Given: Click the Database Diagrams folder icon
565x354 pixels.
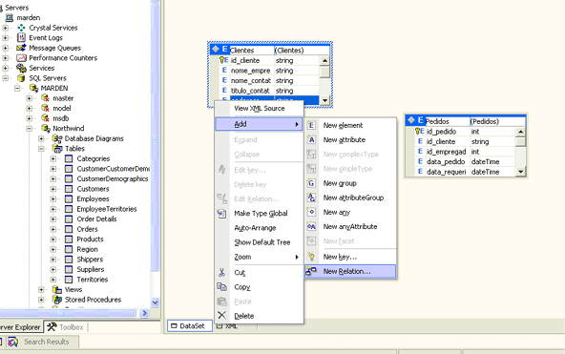Looking at the screenshot, I should pos(57,138).
